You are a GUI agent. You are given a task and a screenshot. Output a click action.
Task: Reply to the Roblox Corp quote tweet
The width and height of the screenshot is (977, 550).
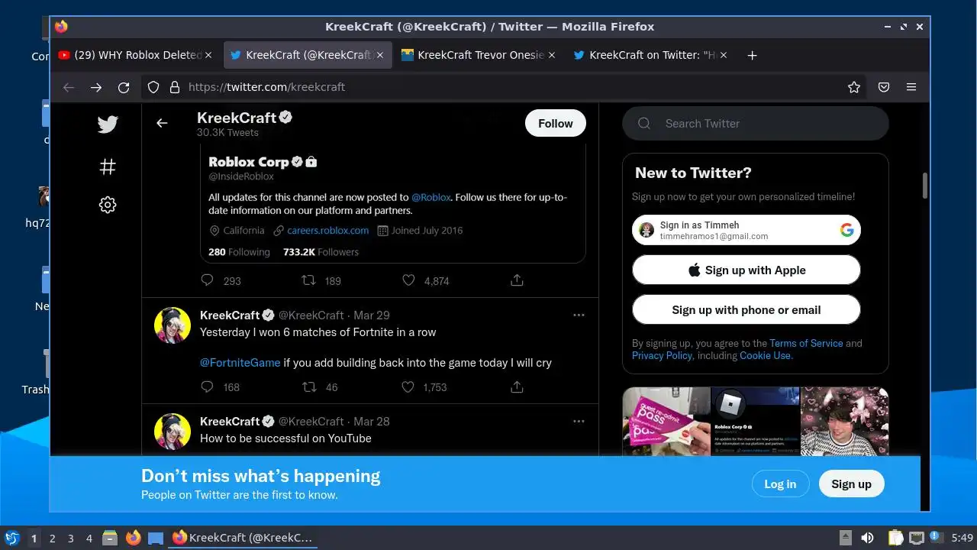pyautogui.click(x=207, y=280)
